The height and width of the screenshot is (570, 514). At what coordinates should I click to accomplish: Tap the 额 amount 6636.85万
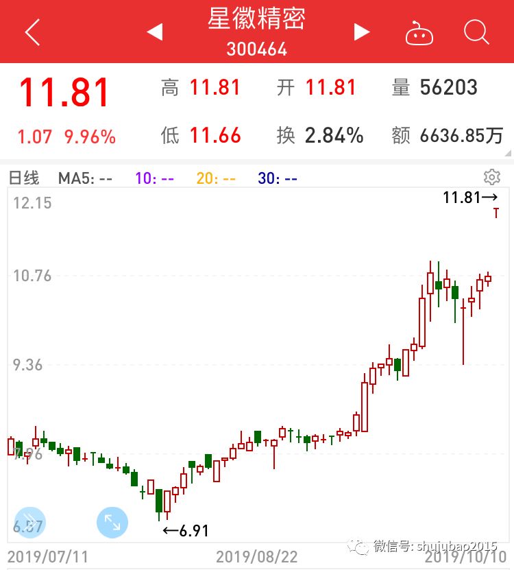461,135
